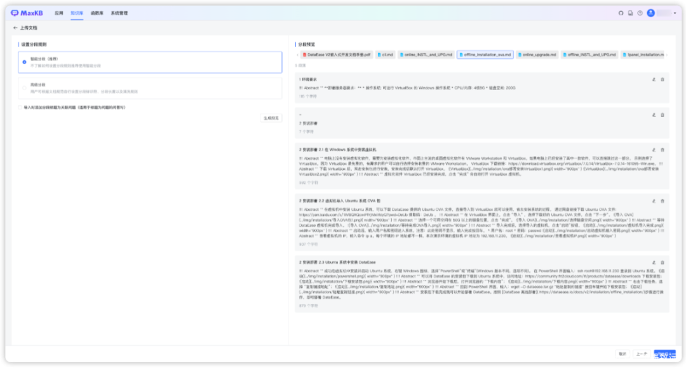Click the '1 环境要求' segment title

pyautogui.click(x=308, y=79)
